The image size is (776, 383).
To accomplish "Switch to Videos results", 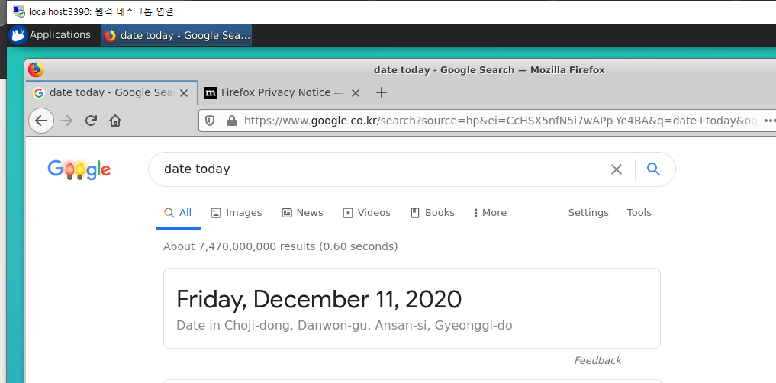I will [x=366, y=213].
